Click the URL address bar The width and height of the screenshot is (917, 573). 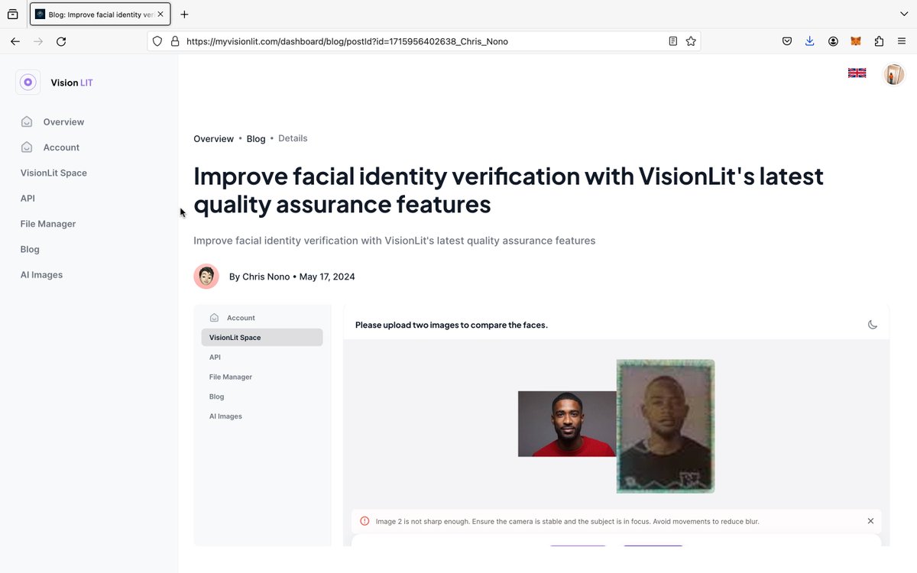pyautogui.click(x=424, y=41)
